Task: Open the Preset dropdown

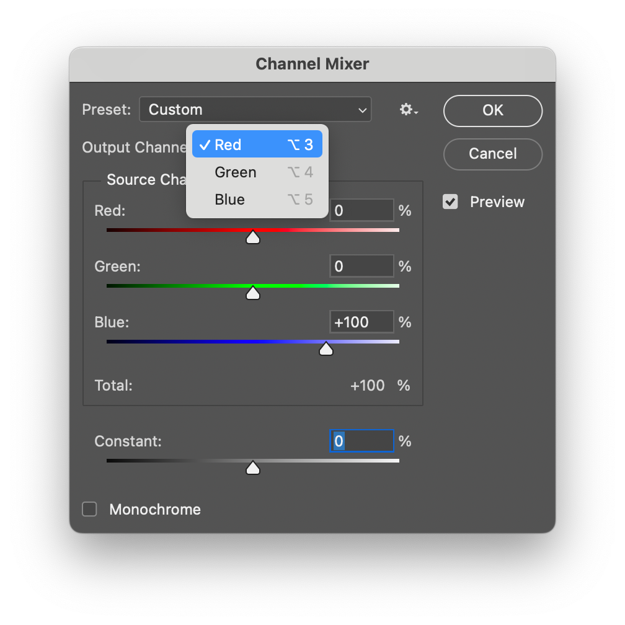Action: [x=255, y=110]
